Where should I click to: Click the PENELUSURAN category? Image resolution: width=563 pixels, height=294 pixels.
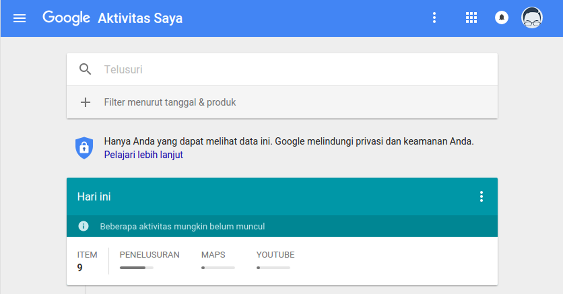pos(150,255)
